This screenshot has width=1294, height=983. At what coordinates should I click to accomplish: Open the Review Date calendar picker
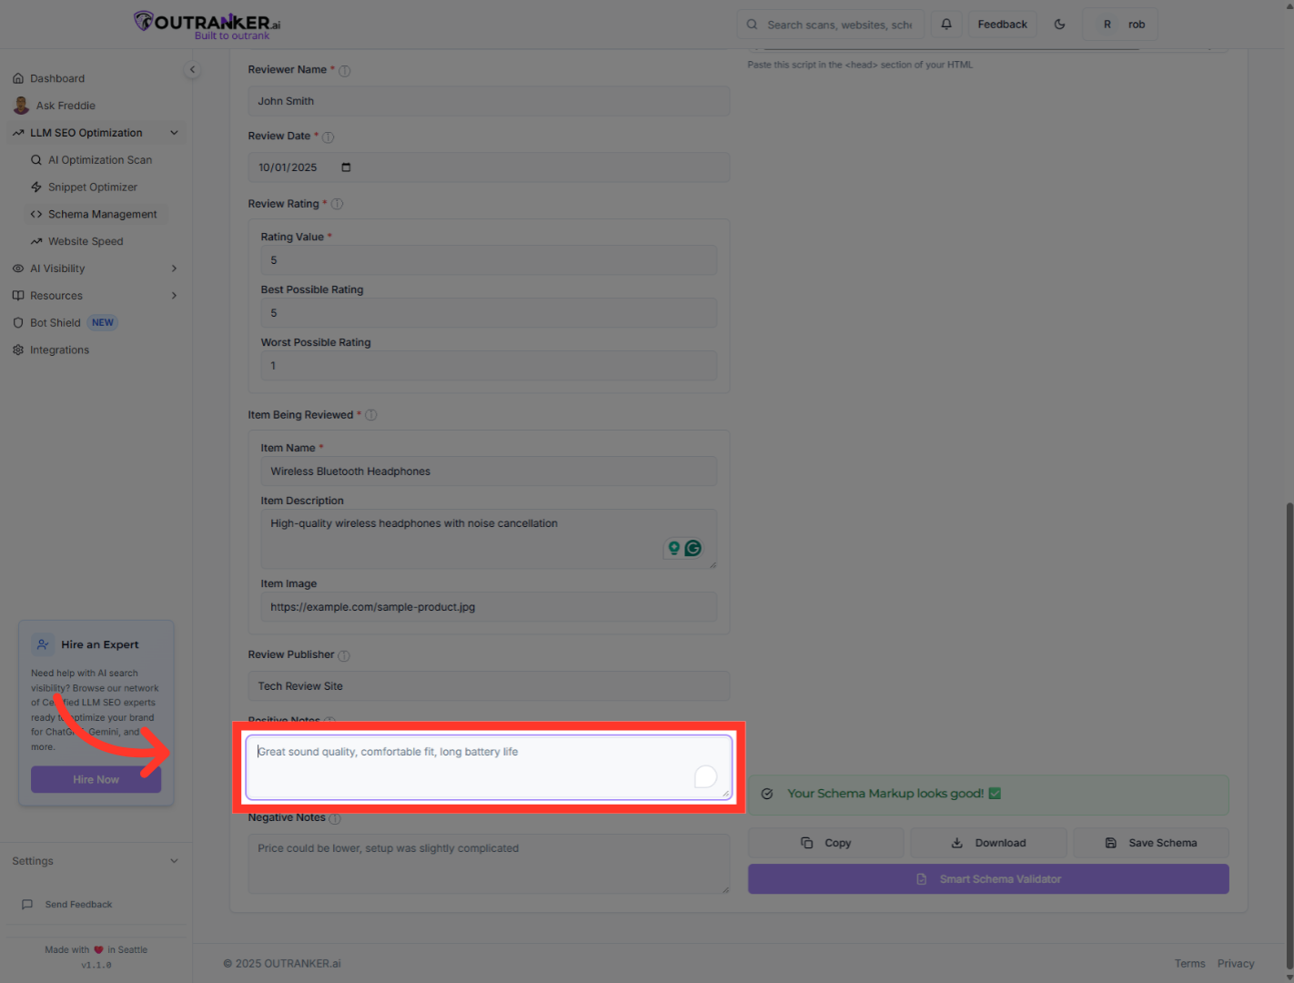(x=346, y=167)
